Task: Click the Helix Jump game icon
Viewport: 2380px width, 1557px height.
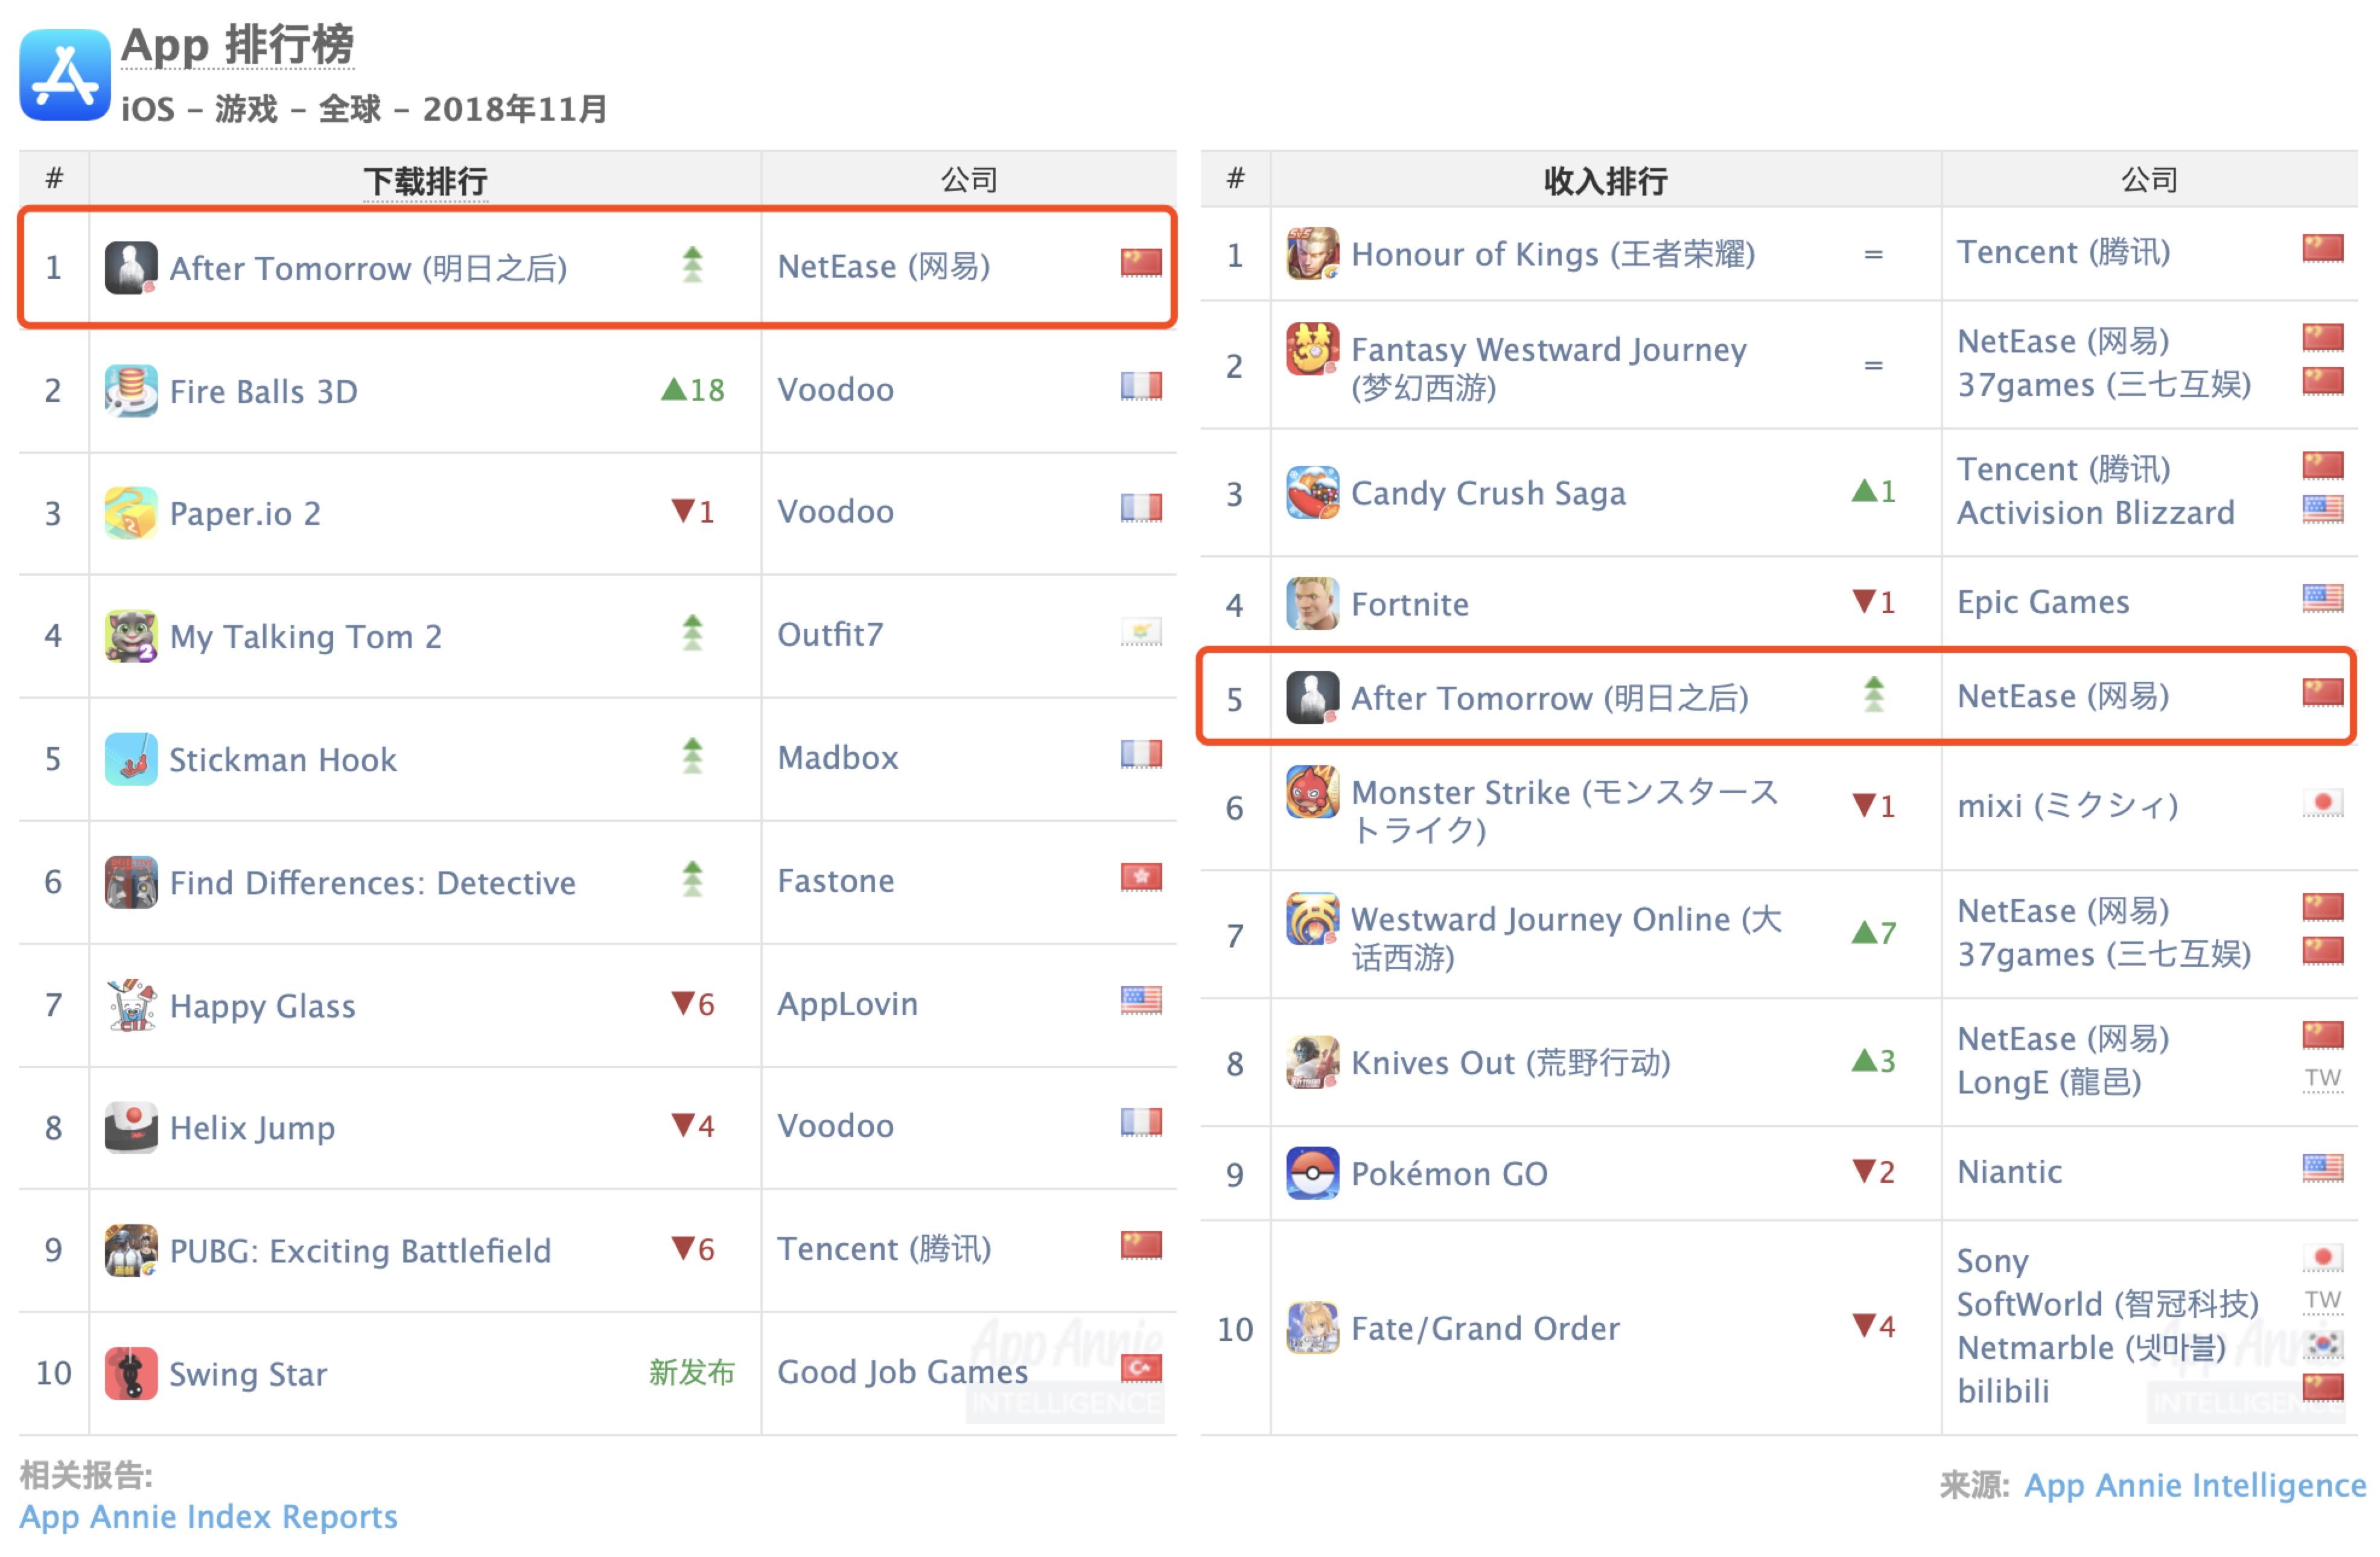Action: [x=131, y=1128]
